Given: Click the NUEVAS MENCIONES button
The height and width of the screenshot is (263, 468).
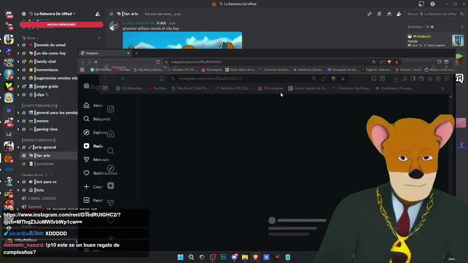Looking at the screenshot, I should [61, 24].
